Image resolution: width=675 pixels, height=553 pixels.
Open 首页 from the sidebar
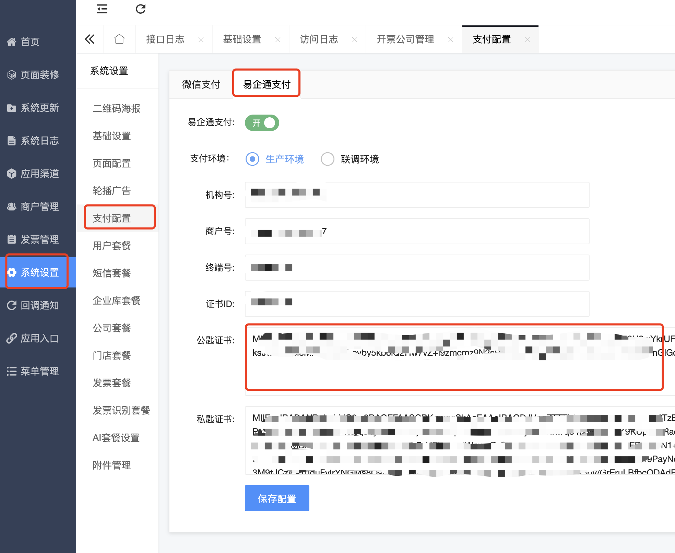click(30, 42)
